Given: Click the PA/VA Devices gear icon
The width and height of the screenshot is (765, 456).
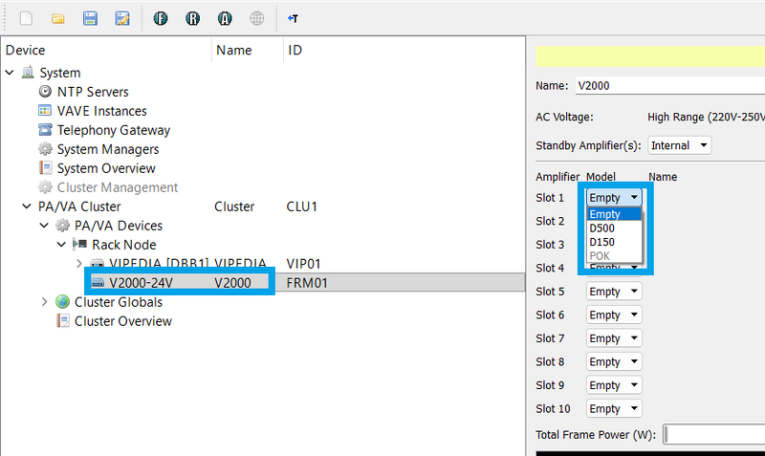Looking at the screenshot, I should (62, 226).
